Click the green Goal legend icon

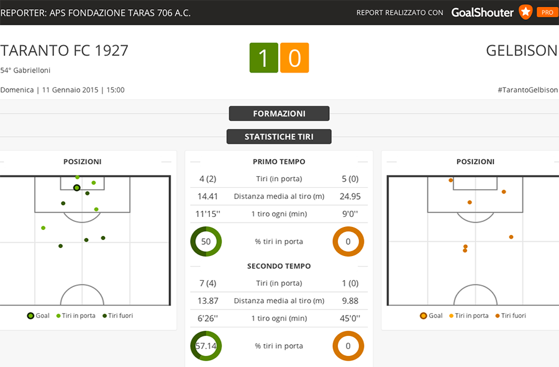pyautogui.click(x=30, y=316)
